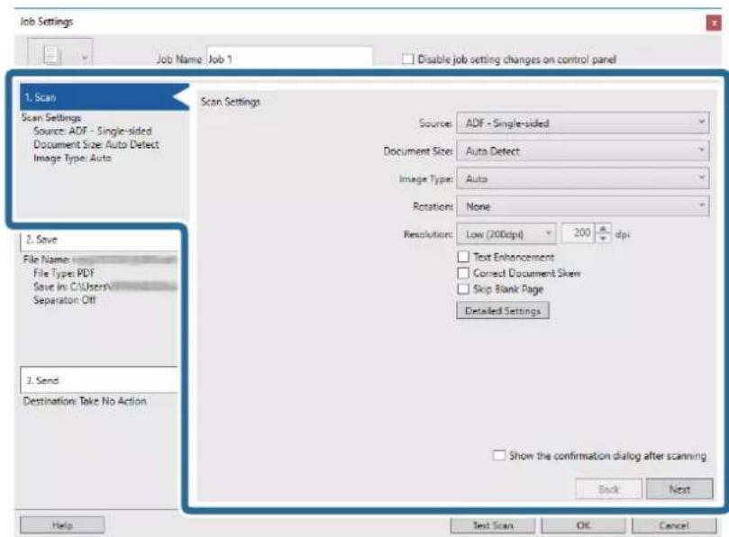
Task: Open the Image Type dropdown
Action: pos(582,178)
